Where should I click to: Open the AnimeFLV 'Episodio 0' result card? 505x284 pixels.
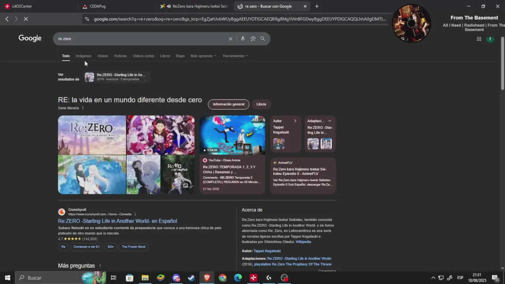coord(303,176)
